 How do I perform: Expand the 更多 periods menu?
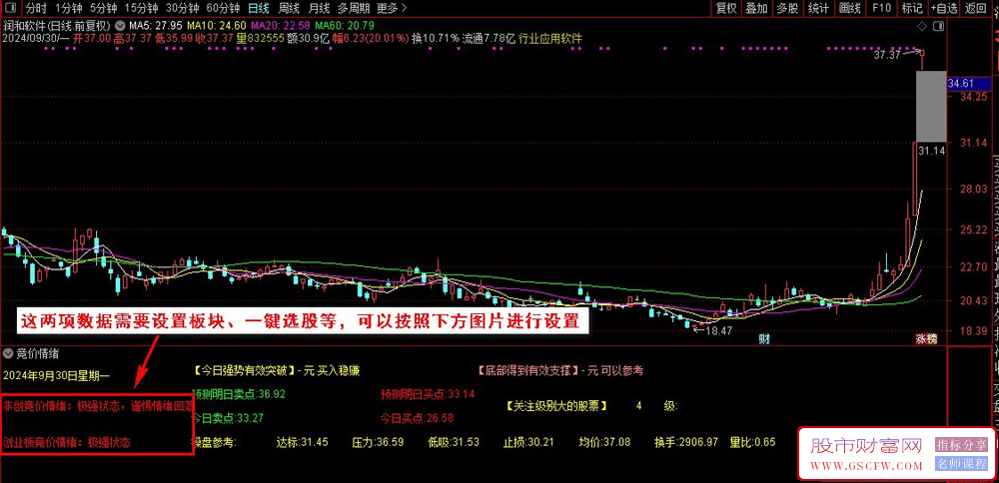pyautogui.click(x=392, y=8)
